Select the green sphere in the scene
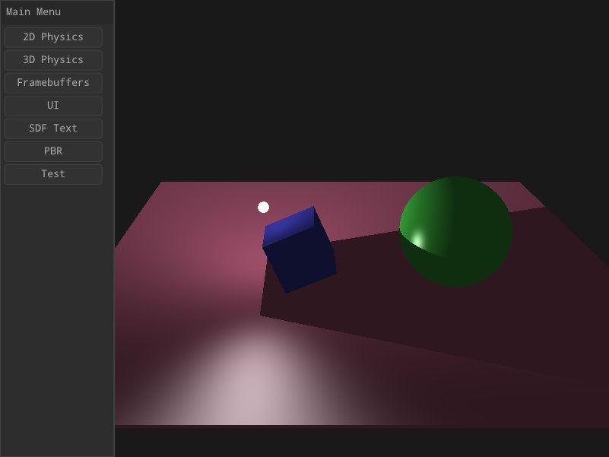609x457 pixels. point(456,232)
